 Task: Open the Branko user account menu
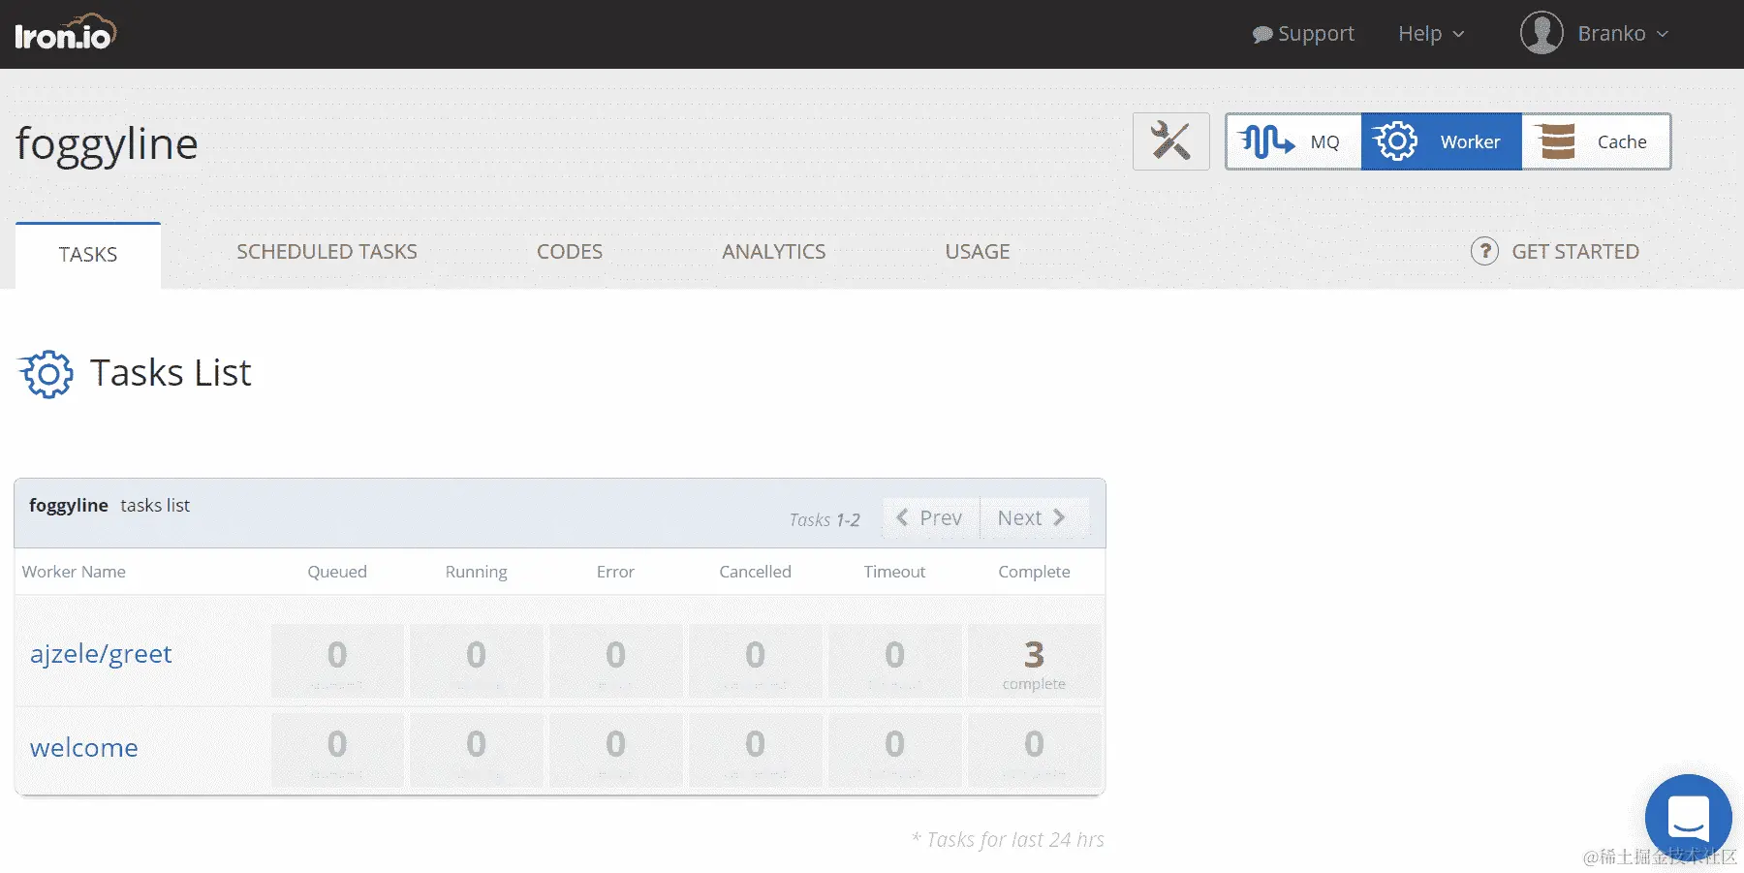(1594, 33)
